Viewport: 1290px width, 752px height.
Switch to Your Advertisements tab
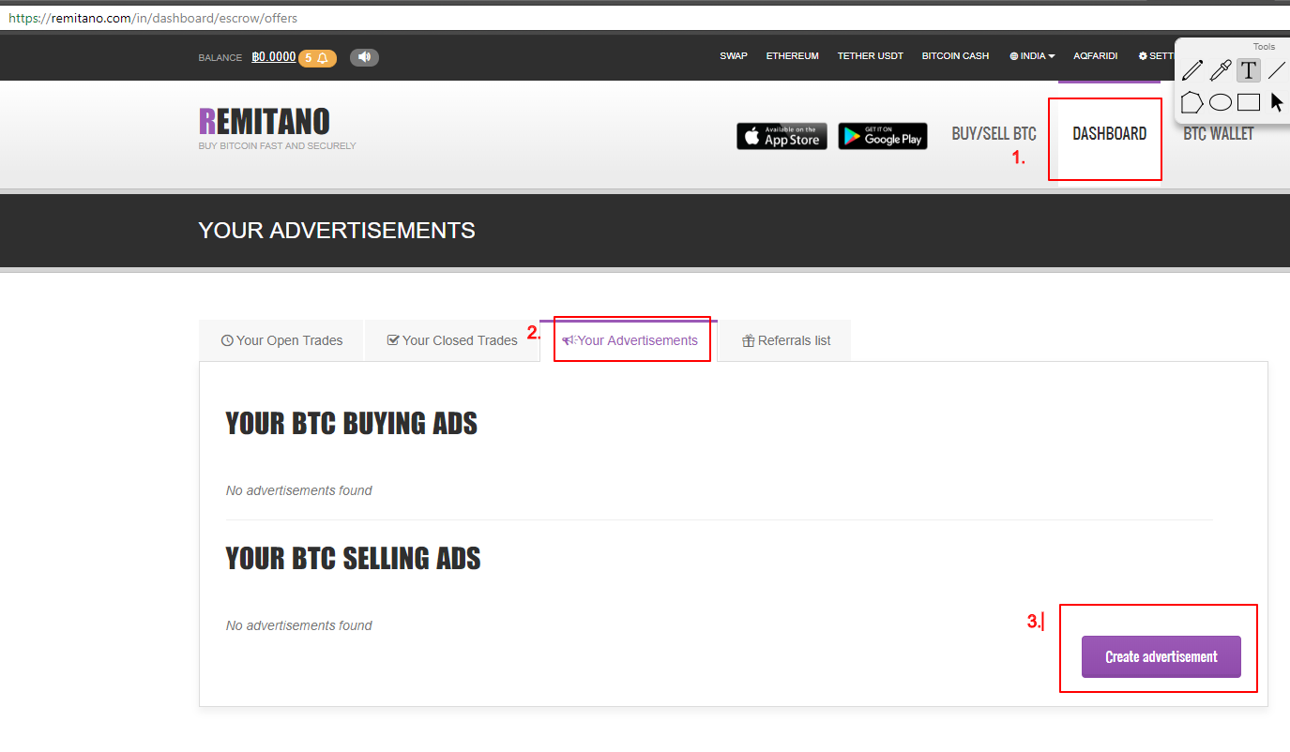click(x=630, y=340)
